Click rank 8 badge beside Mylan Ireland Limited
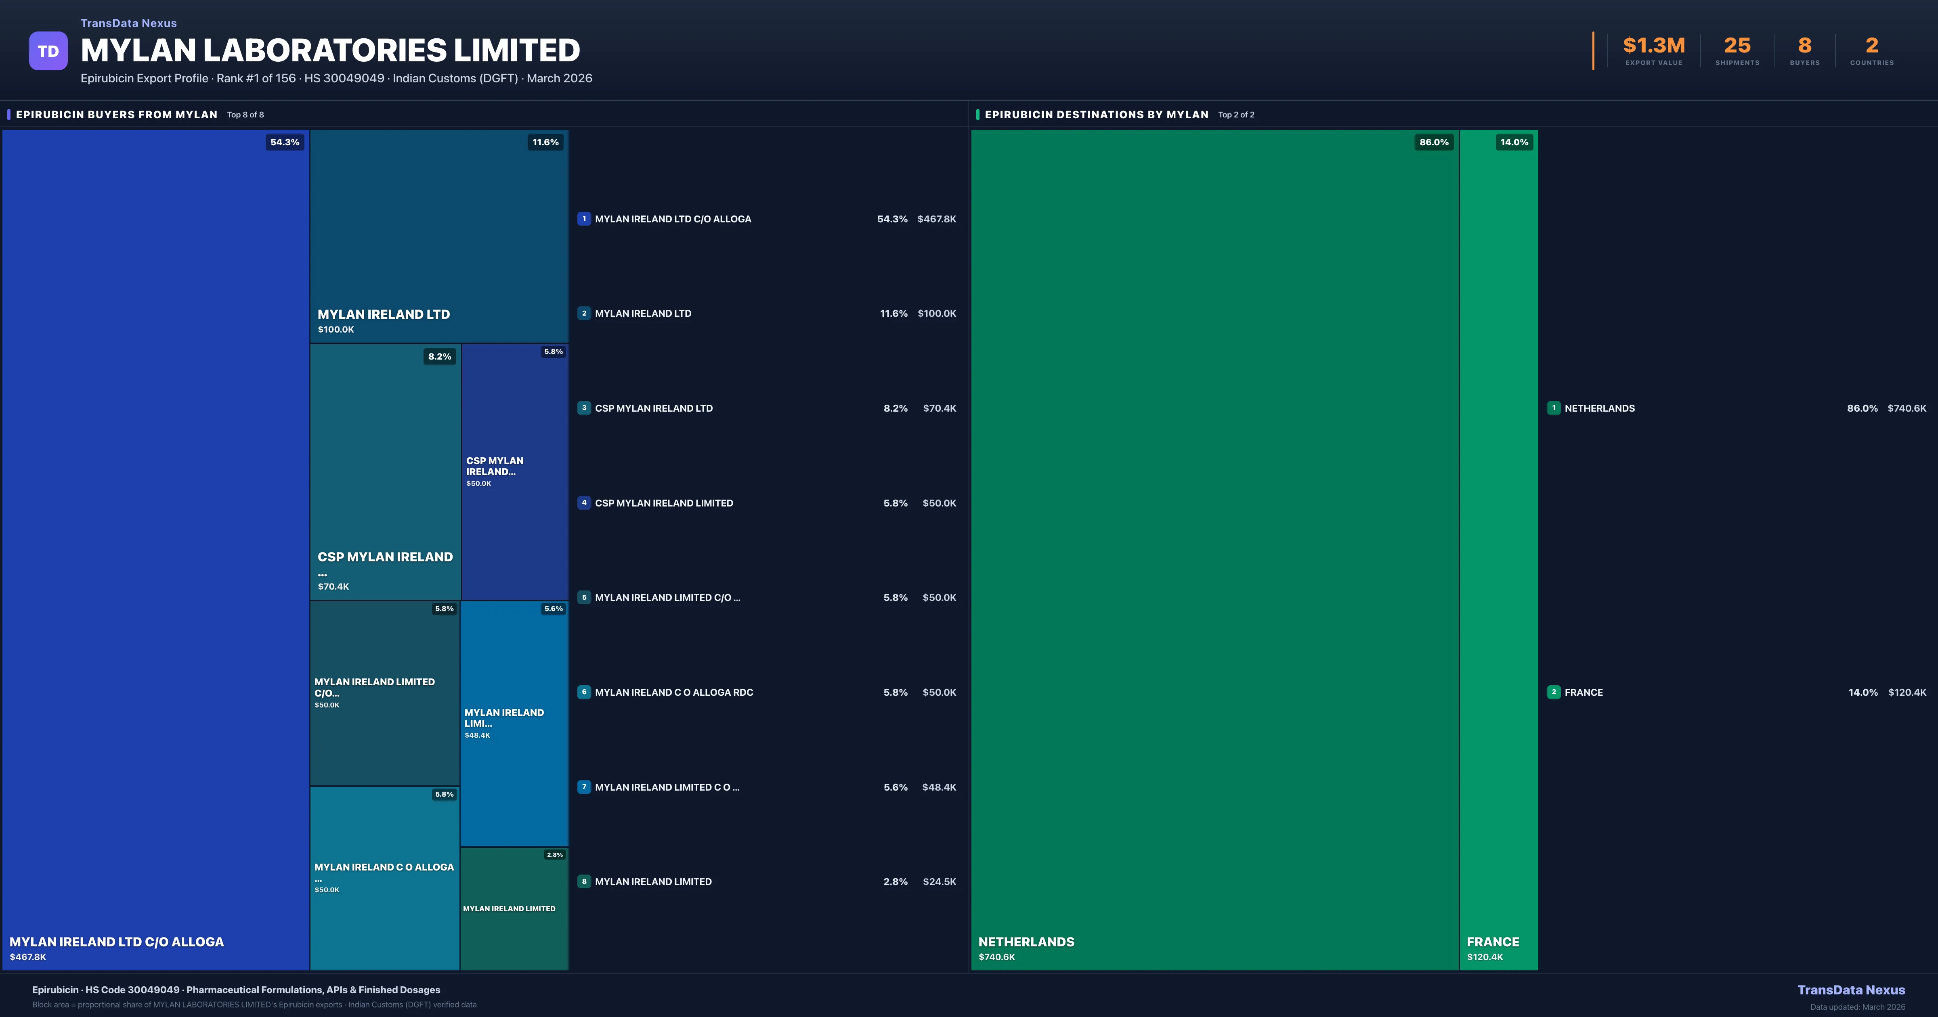Image resolution: width=1938 pixels, height=1017 pixels. click(584, 881)
